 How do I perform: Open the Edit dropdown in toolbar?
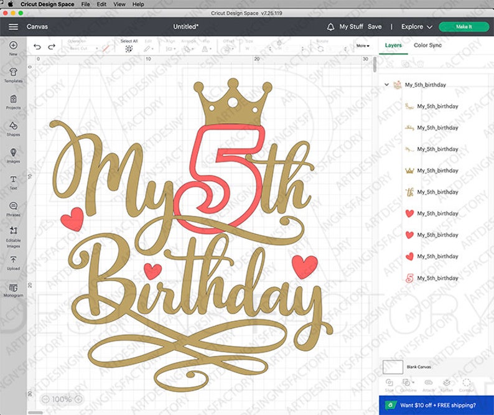[x=149, y=49]
